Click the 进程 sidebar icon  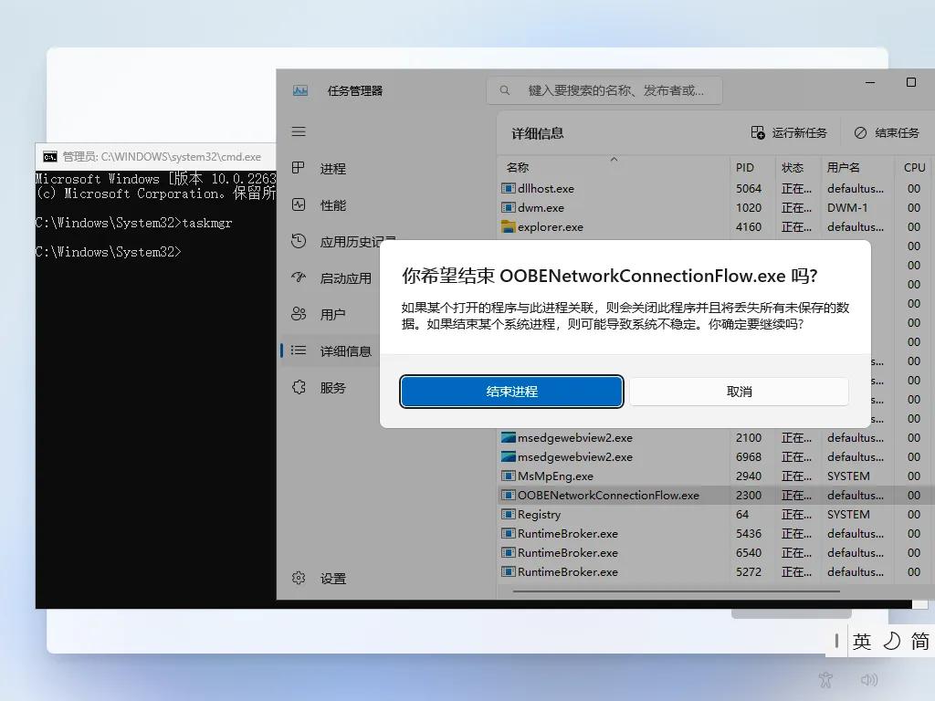pyautogui.click(x=299, y=168)
